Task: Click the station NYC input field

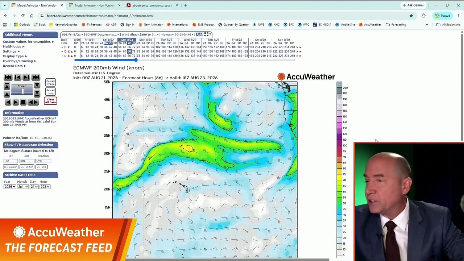Action: pos(43,161)
